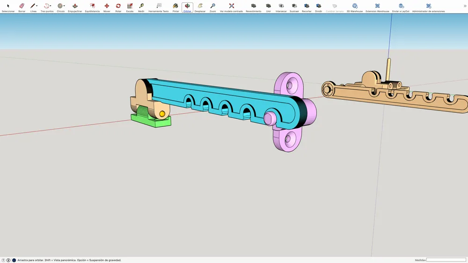The width and height of the screenshot is (468, 263).
Task: Activate the Escala tool
Action: click(130, 7)
